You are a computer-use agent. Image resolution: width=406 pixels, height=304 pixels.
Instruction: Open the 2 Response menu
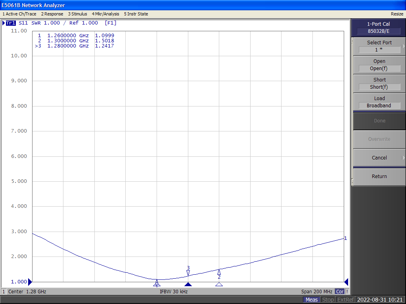coord(52,14)
